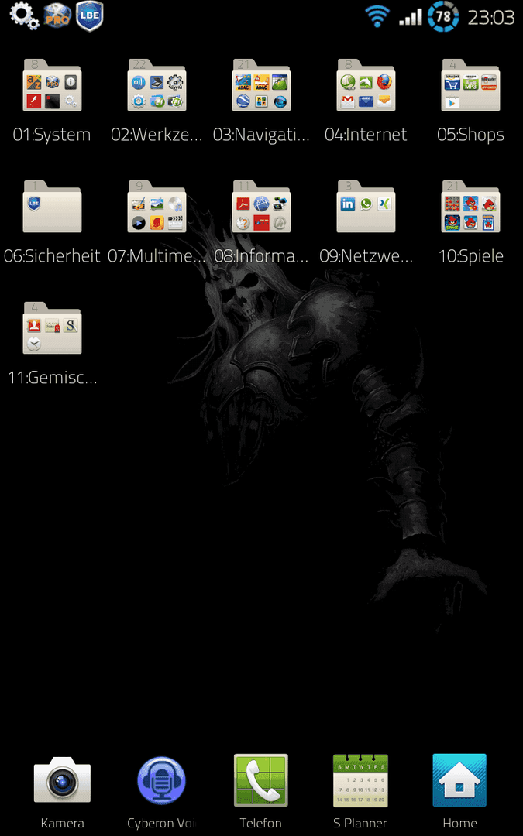Tap the gears notification icon in status bar

[24, 15]
